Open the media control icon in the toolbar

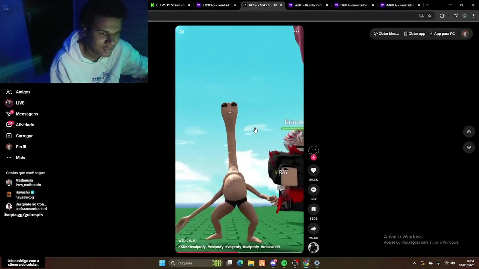tap(455, 16)
